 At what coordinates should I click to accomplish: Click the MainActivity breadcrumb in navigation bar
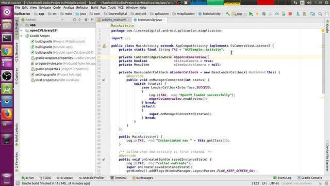click(209, 14)
